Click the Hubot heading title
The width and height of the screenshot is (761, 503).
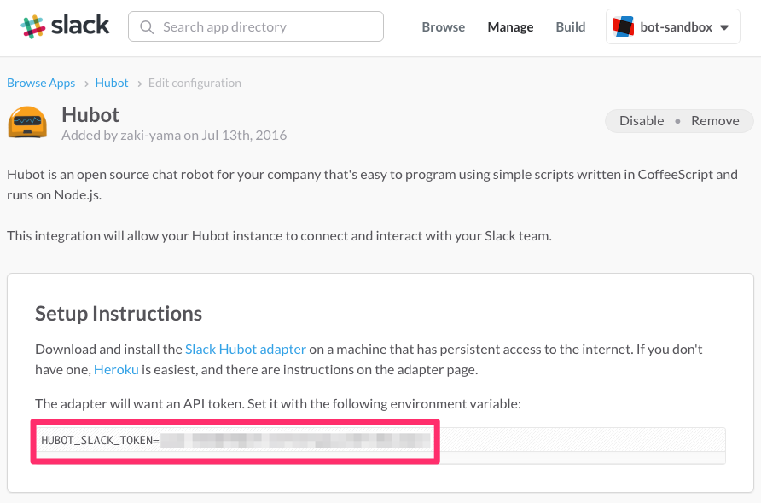pyautogui.click(x=90, y=115)
